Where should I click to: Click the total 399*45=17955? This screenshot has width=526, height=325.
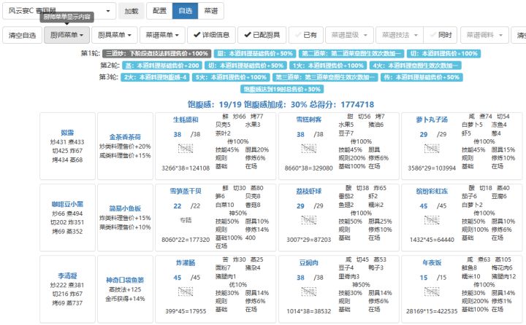185,311
